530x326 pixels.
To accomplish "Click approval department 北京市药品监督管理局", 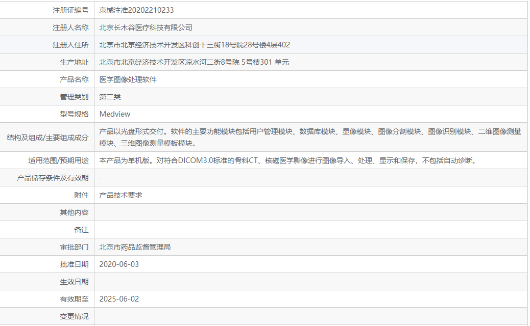I will 135,247.
